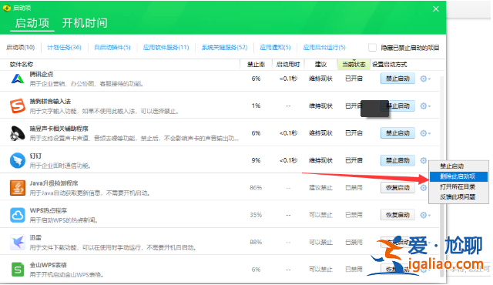Click 建议禁止 in the Java row
This screenshot has width=493, height=285.
[x=320, y=188]
